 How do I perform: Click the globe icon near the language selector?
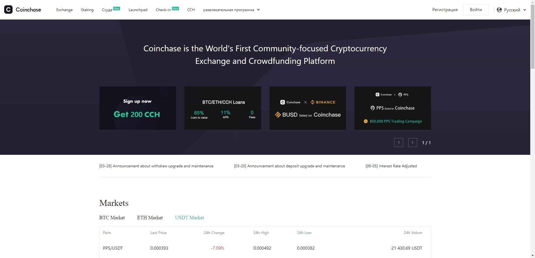click(499, 9)
